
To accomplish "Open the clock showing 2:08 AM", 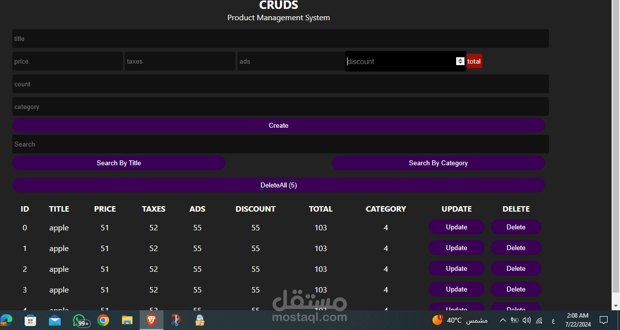I will (x=577, y=320).
